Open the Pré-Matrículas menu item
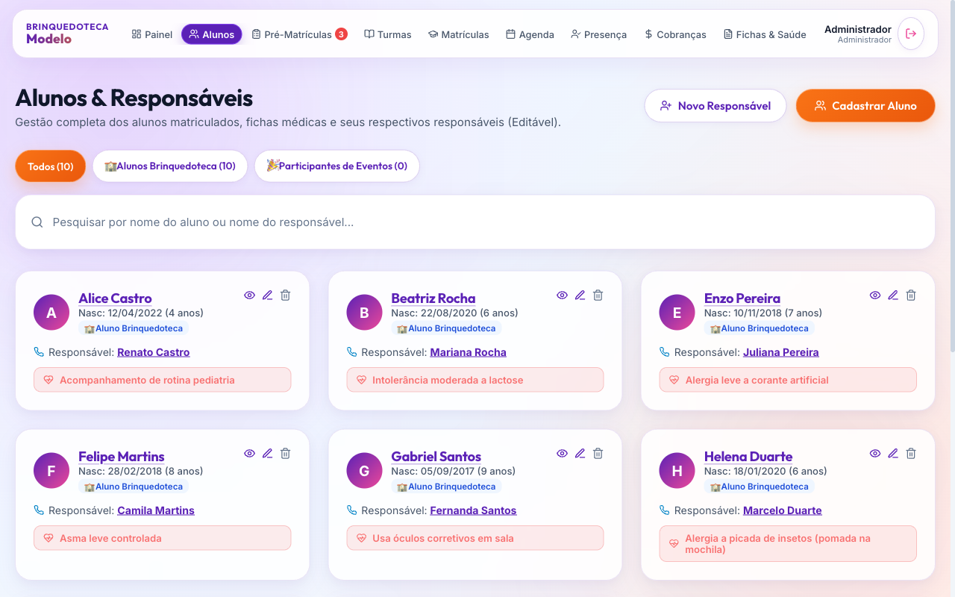This screenshot has height=597, width=955. (x=299, y=34)
